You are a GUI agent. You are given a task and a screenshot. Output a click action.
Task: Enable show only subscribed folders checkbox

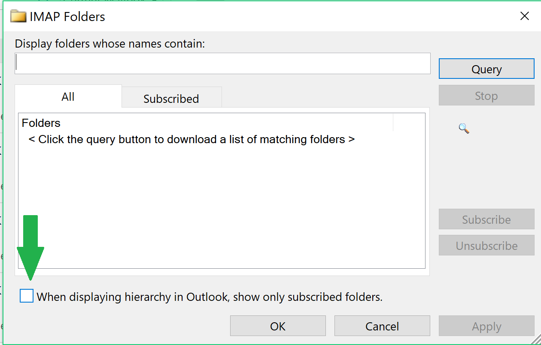click(x=27, y=296)
